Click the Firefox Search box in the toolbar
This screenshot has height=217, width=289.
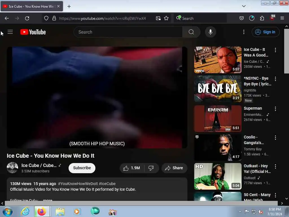[x=200, y=18]
